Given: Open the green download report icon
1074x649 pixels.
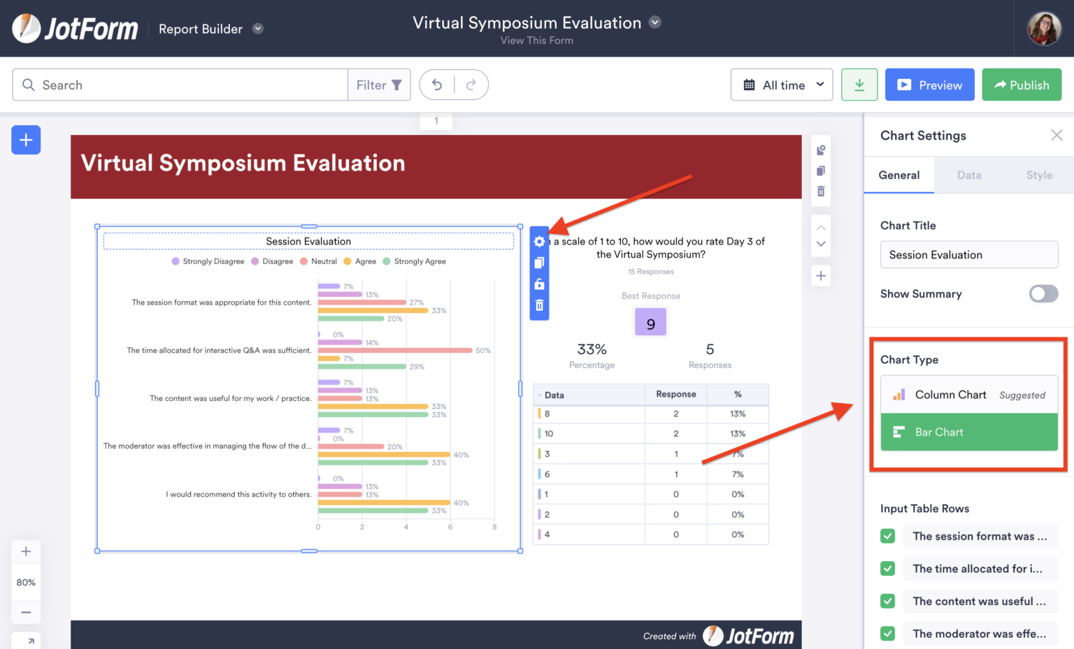Looking at the screenshot, I should coord(859,84).
